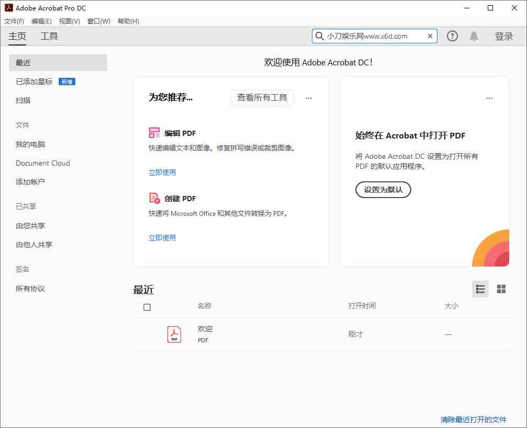This screenshot has width=527, height=428.
Task: Select 已添加星标 in the sidebar
Action: tap(34, 82)
